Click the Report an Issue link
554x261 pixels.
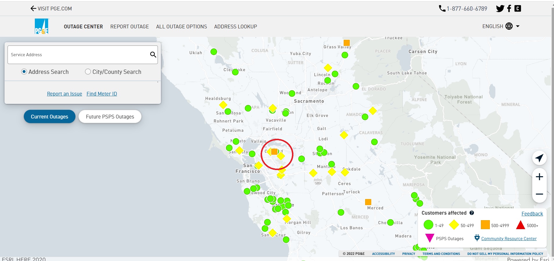(x=64, y=94)
